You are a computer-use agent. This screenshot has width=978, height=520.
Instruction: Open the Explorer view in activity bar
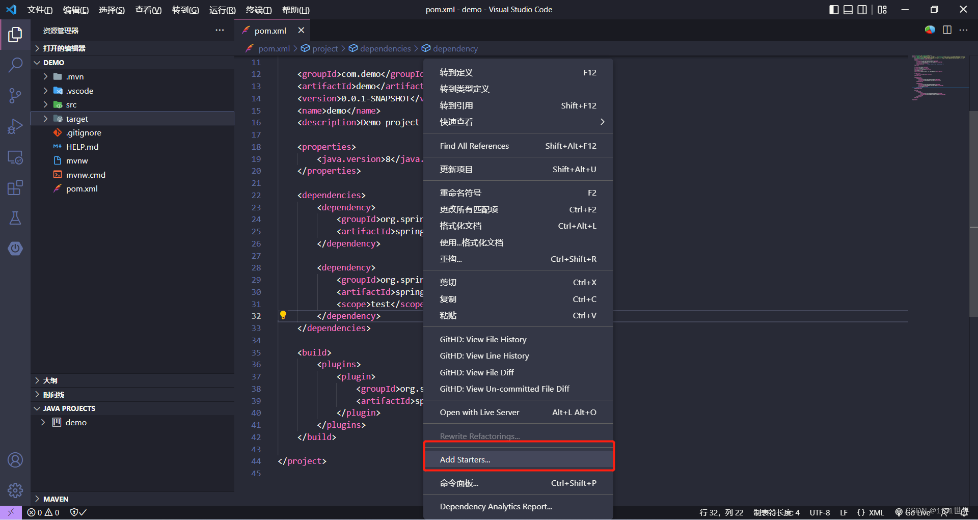(x=15, y=34)
